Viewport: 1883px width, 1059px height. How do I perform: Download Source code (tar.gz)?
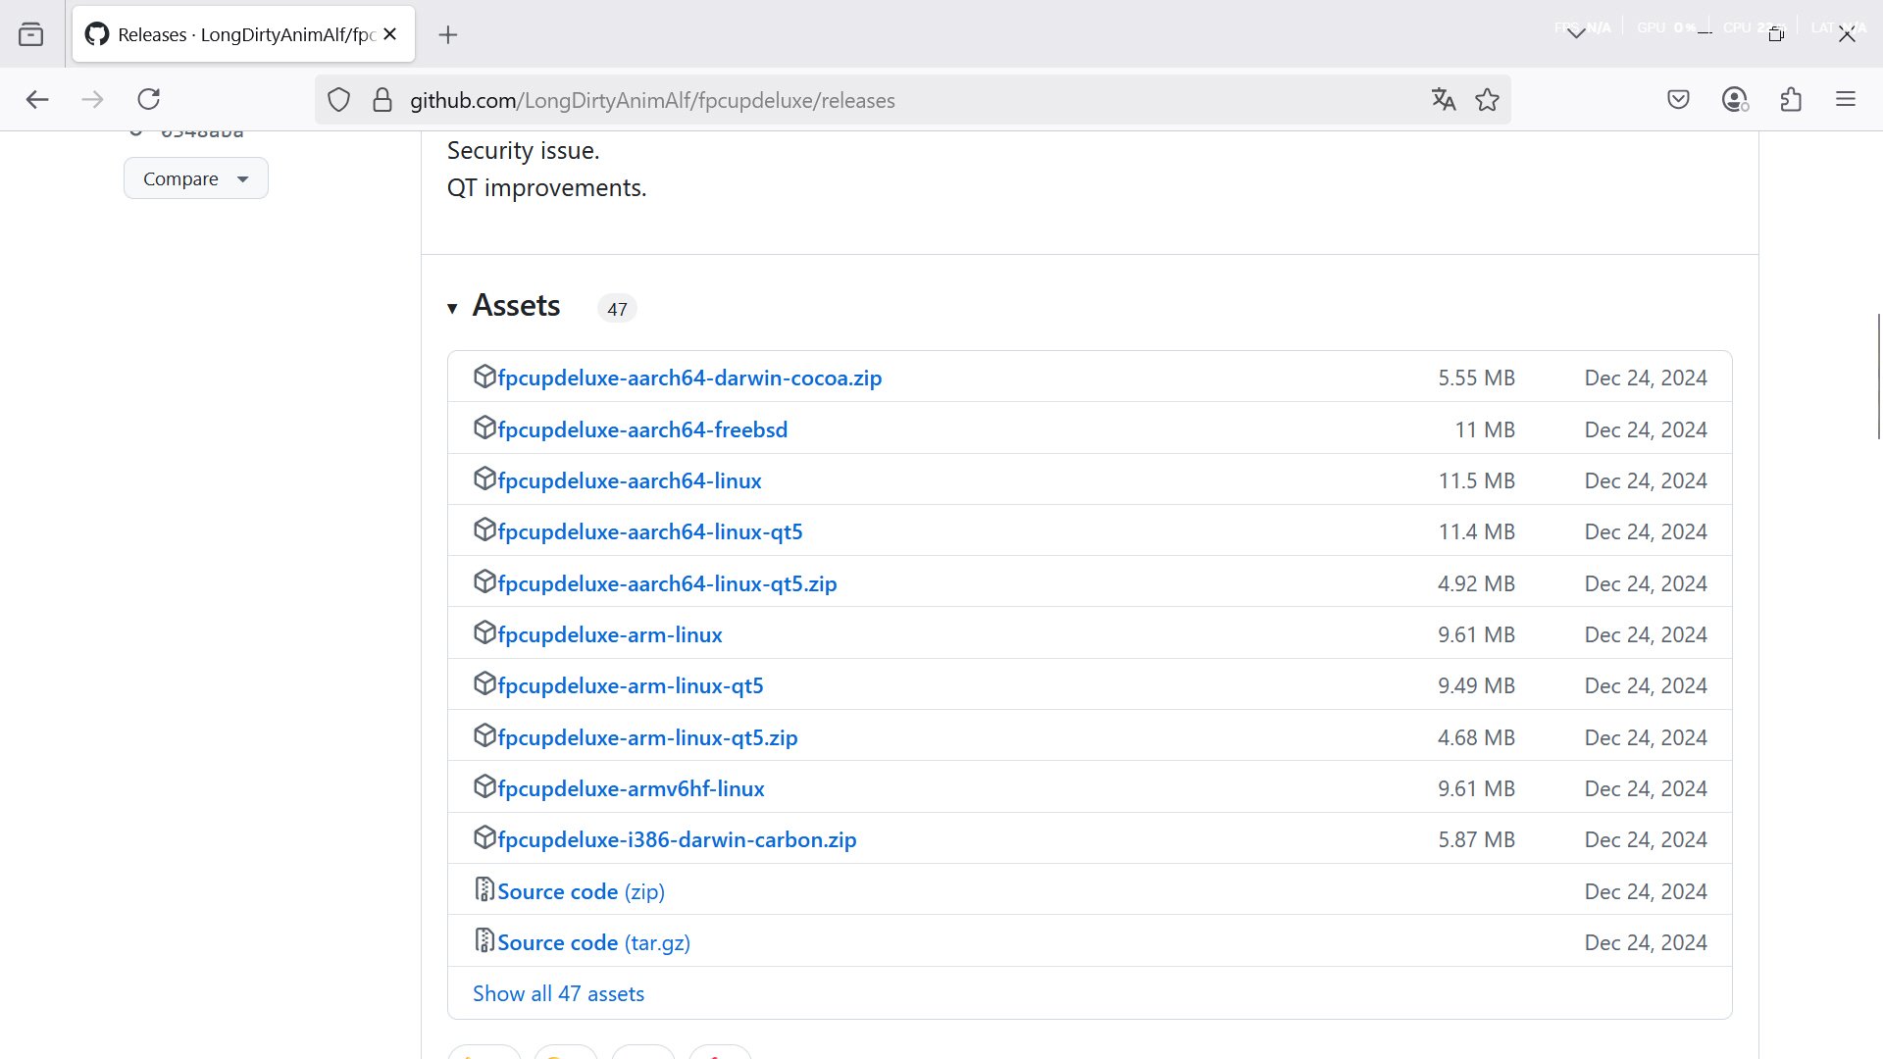point(593,942)
